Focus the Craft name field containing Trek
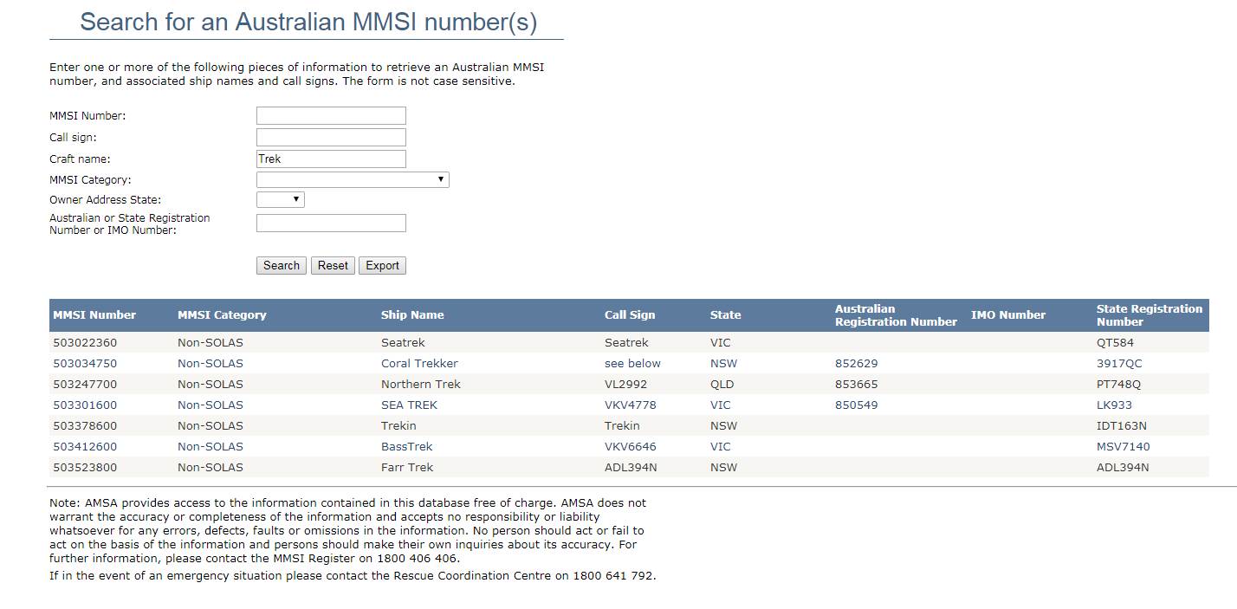The width and height of the screenshot is (1237, 609). coord(331,159)
